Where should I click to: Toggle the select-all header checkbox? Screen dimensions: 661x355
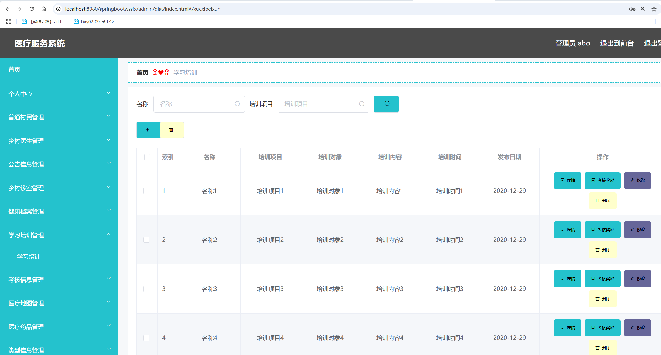point(147,157)
